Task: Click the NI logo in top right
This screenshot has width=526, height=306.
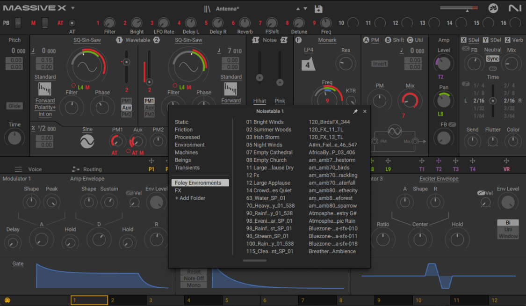Action: (x=515, y=8)
